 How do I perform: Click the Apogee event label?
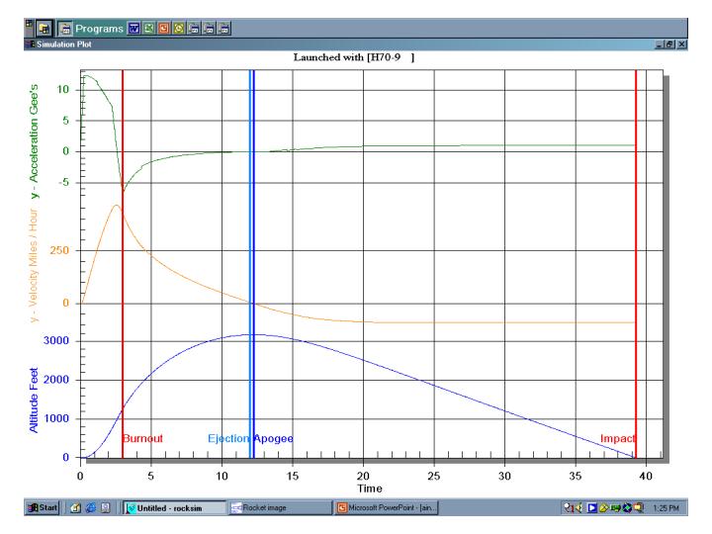(x=273, y=439)
